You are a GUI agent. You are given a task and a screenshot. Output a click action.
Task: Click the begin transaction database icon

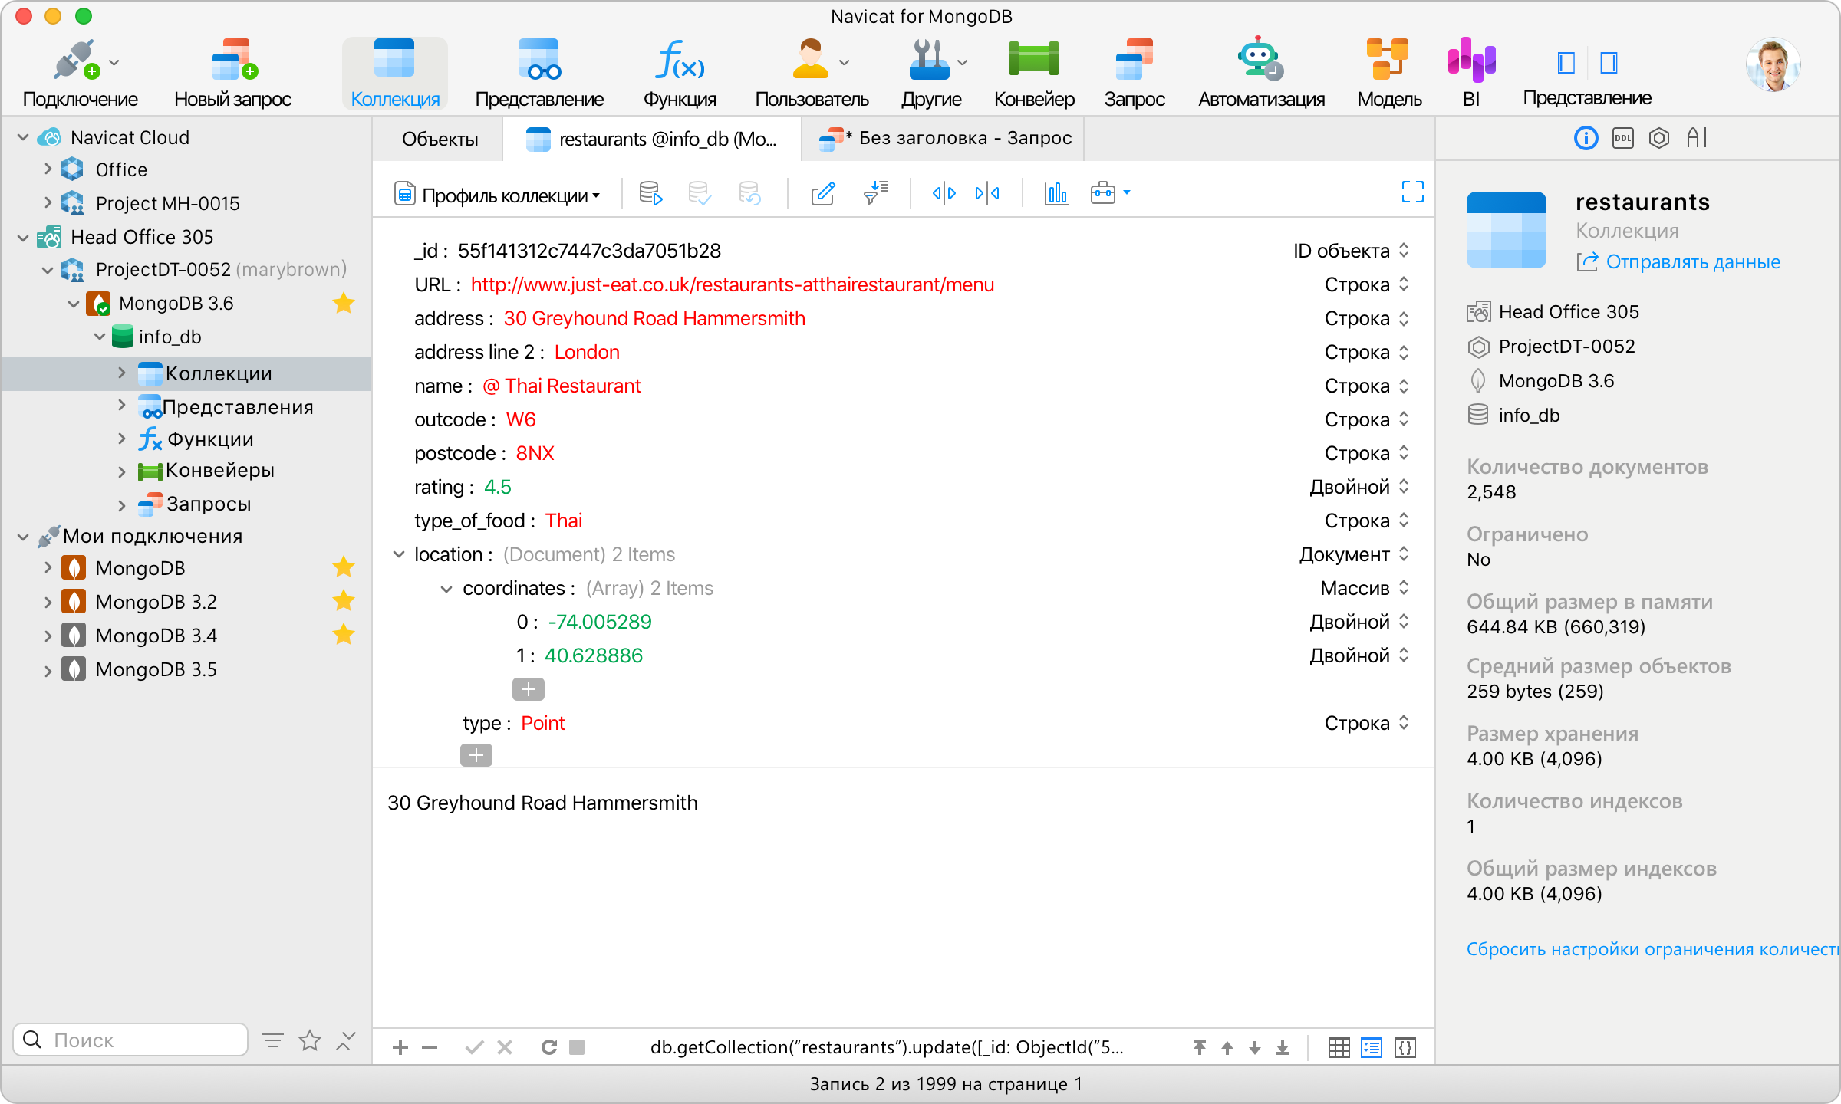pos(650,193)
